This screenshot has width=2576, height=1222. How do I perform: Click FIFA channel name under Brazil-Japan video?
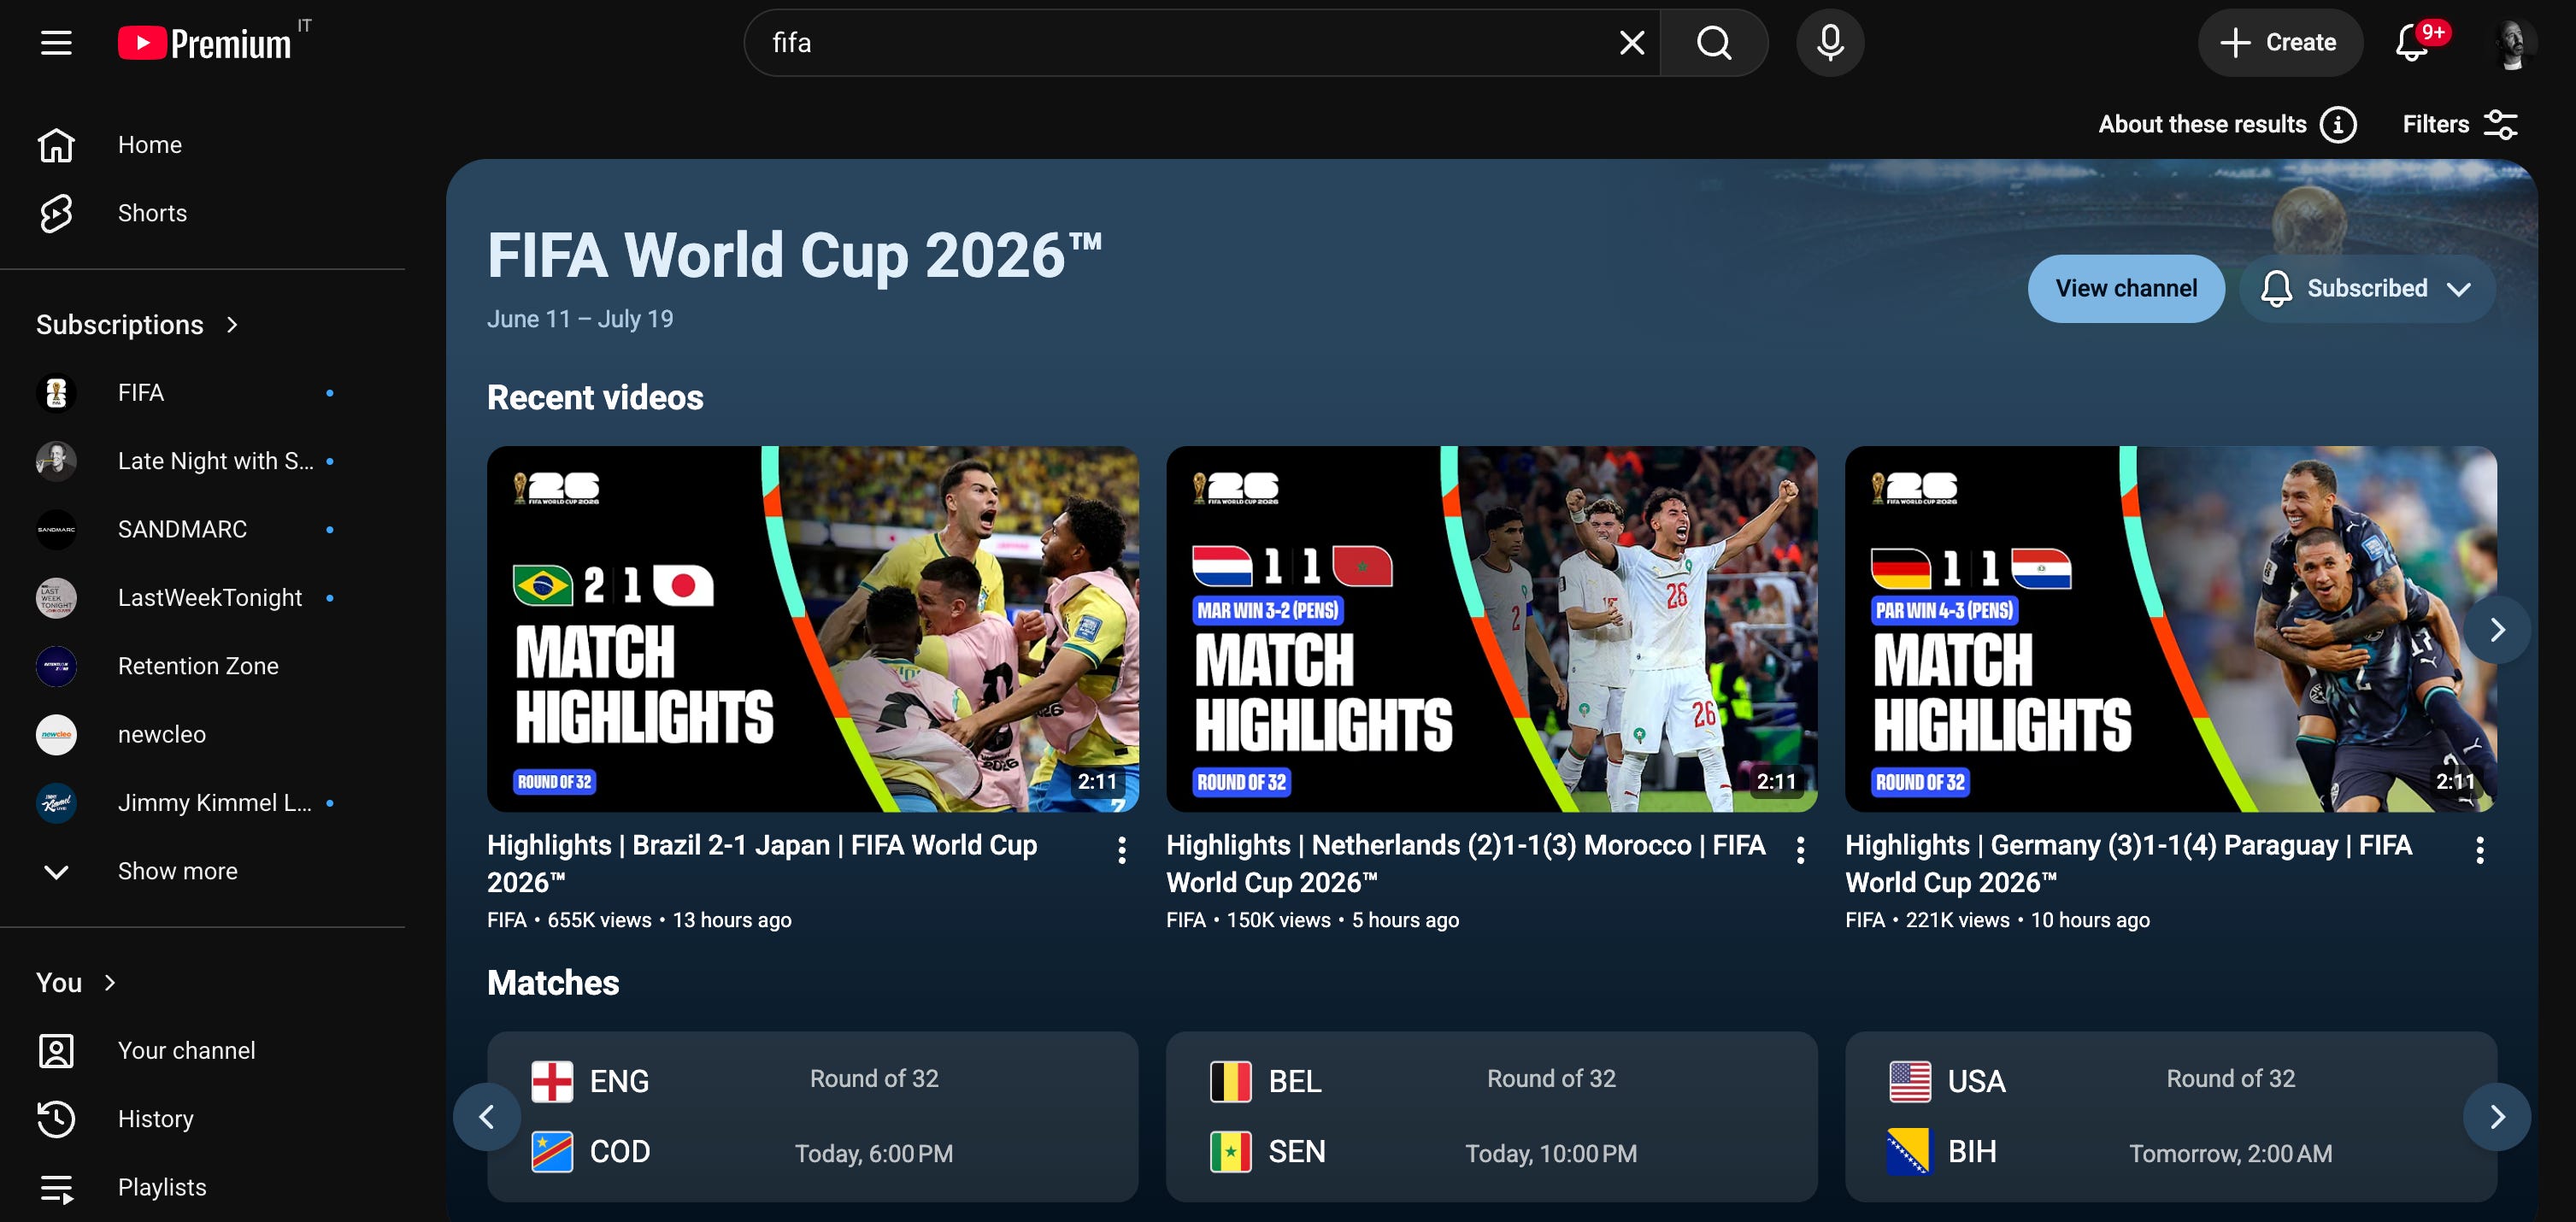507,920
